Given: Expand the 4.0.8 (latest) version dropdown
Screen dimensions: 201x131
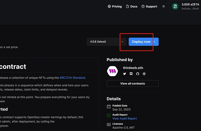Looking at the screenshot, I should (107, 42).
